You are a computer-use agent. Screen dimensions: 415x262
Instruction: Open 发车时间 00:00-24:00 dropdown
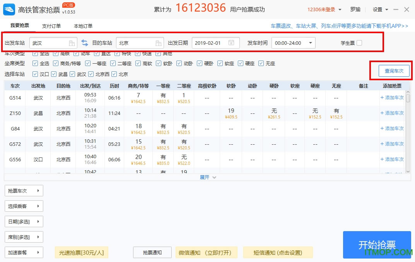click(294, 43)
